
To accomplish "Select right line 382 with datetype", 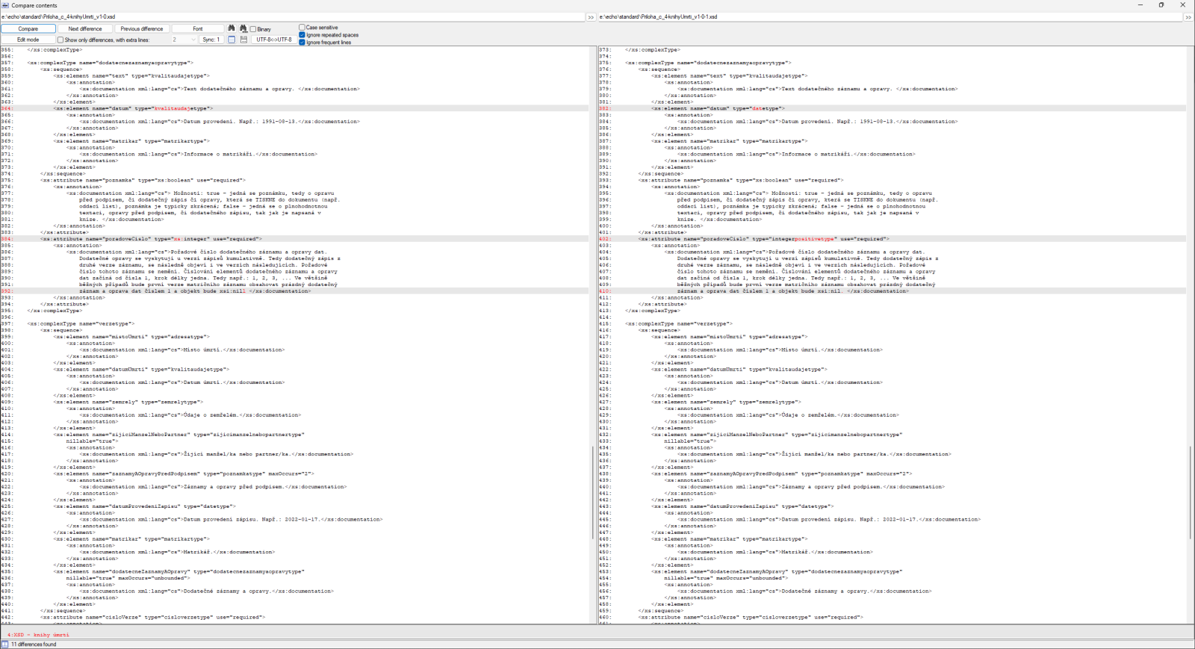I will click(x=892, y=108).
